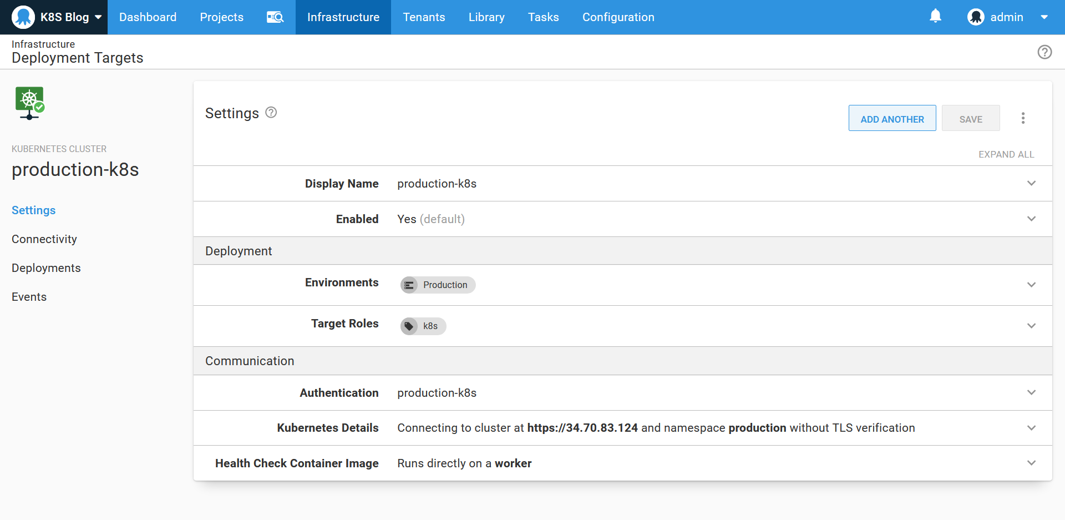Expand the Health Check Container Image row

coord(1031,463)
